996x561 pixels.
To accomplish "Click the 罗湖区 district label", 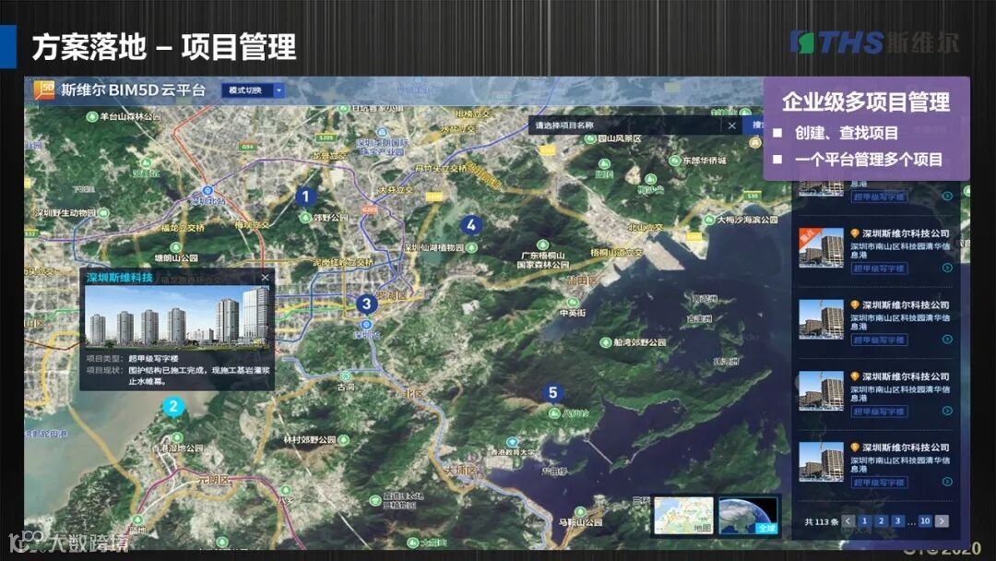I will pyautogui.click(x=391, y=296).
